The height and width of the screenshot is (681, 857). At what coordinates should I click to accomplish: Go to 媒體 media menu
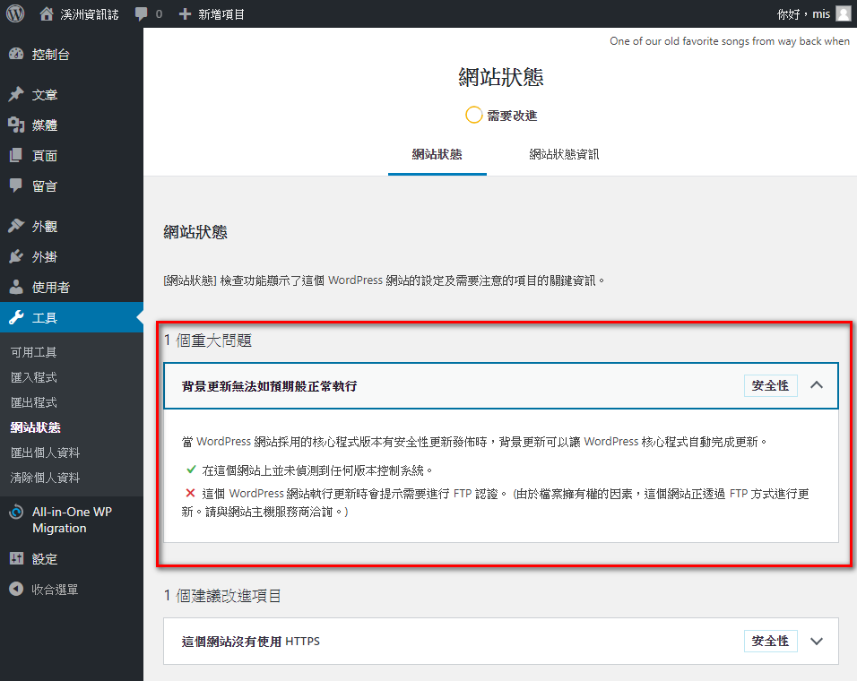pos(45,125)
